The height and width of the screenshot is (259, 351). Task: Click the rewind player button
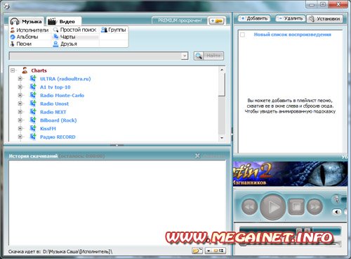[249, 207]
